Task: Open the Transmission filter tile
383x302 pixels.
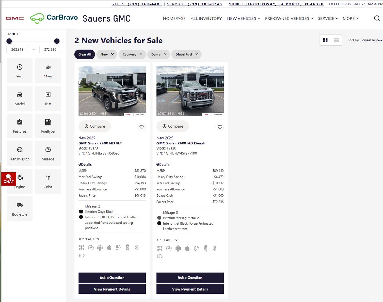Action: tap(20, 154)
